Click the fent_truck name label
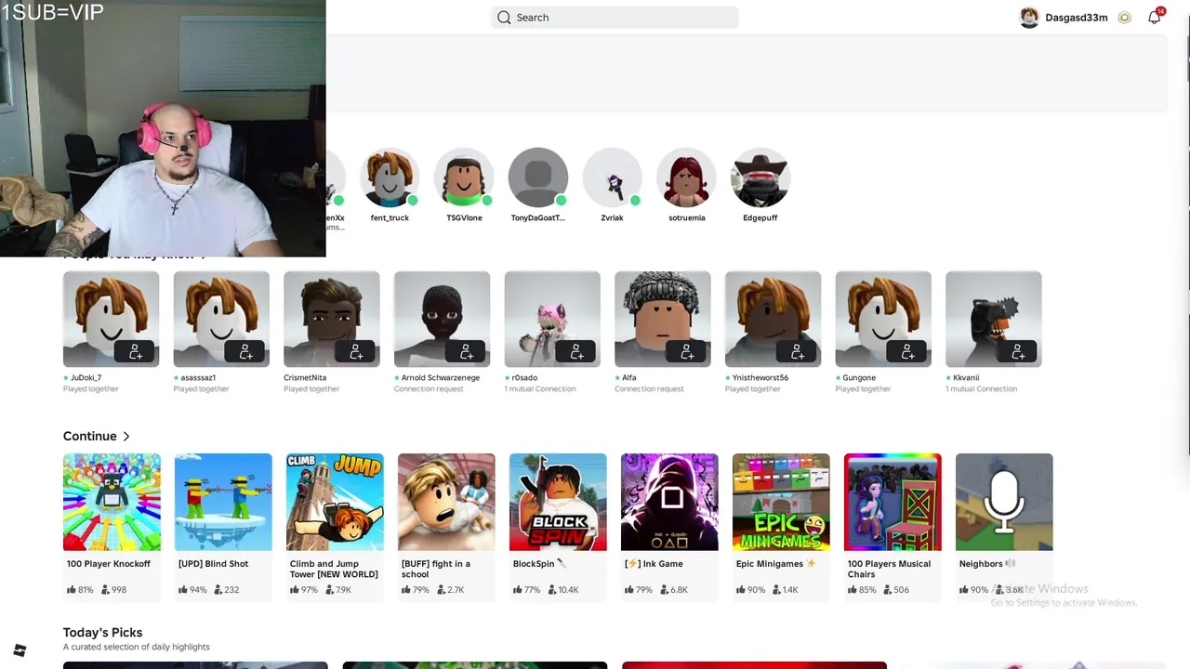 390,218
